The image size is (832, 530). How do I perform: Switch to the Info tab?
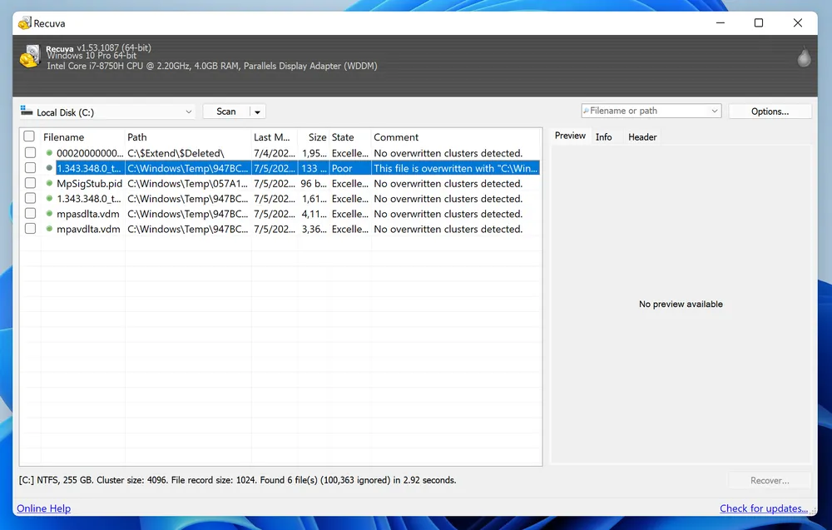[x=603, y=137]
